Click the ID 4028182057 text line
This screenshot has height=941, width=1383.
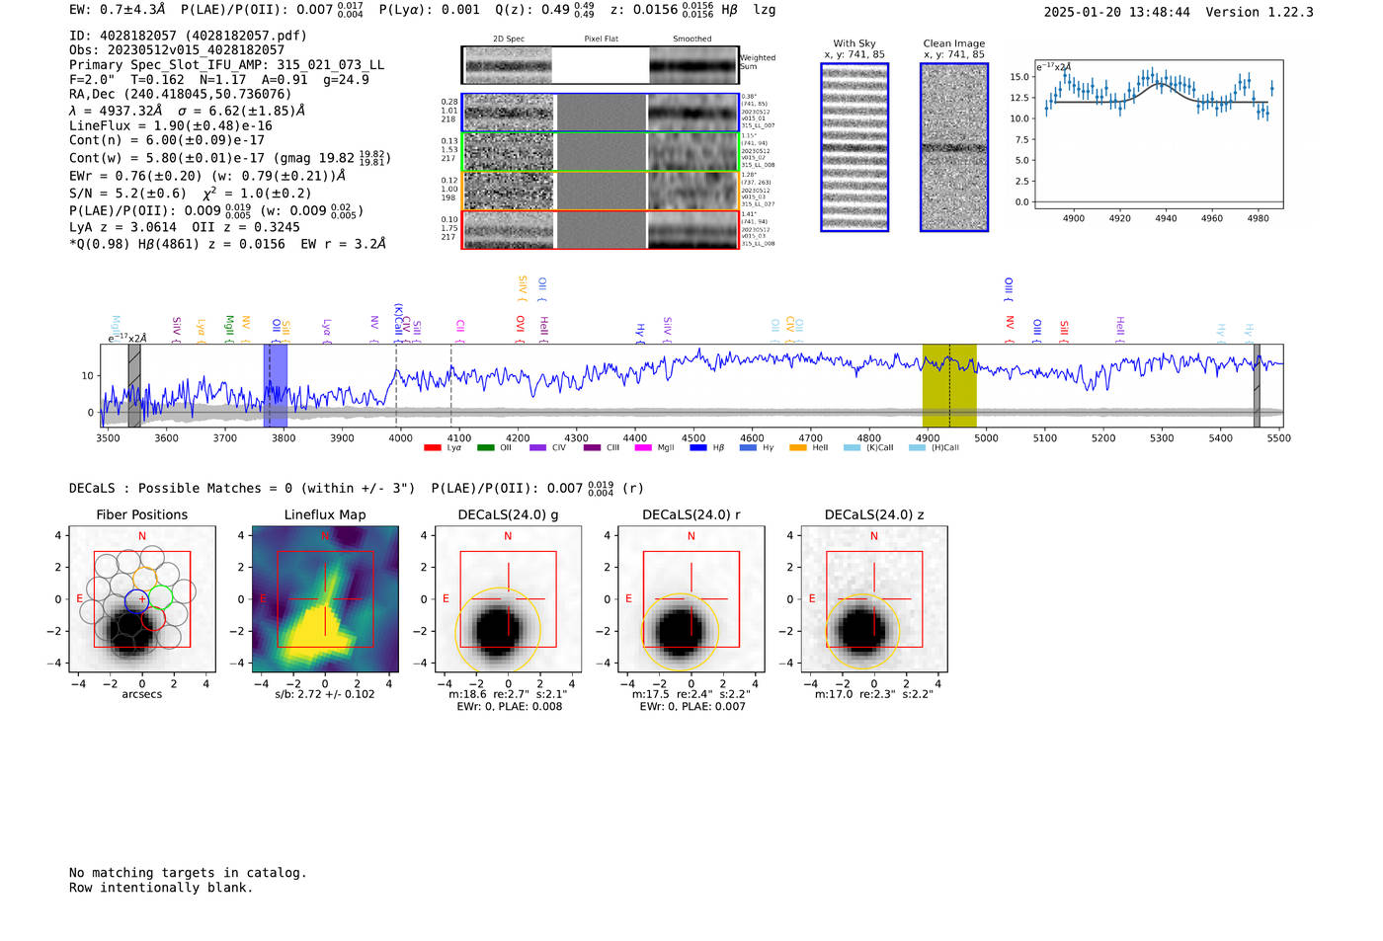[188, 36]
